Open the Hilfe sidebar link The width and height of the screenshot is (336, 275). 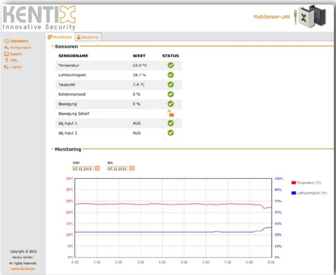14,60
